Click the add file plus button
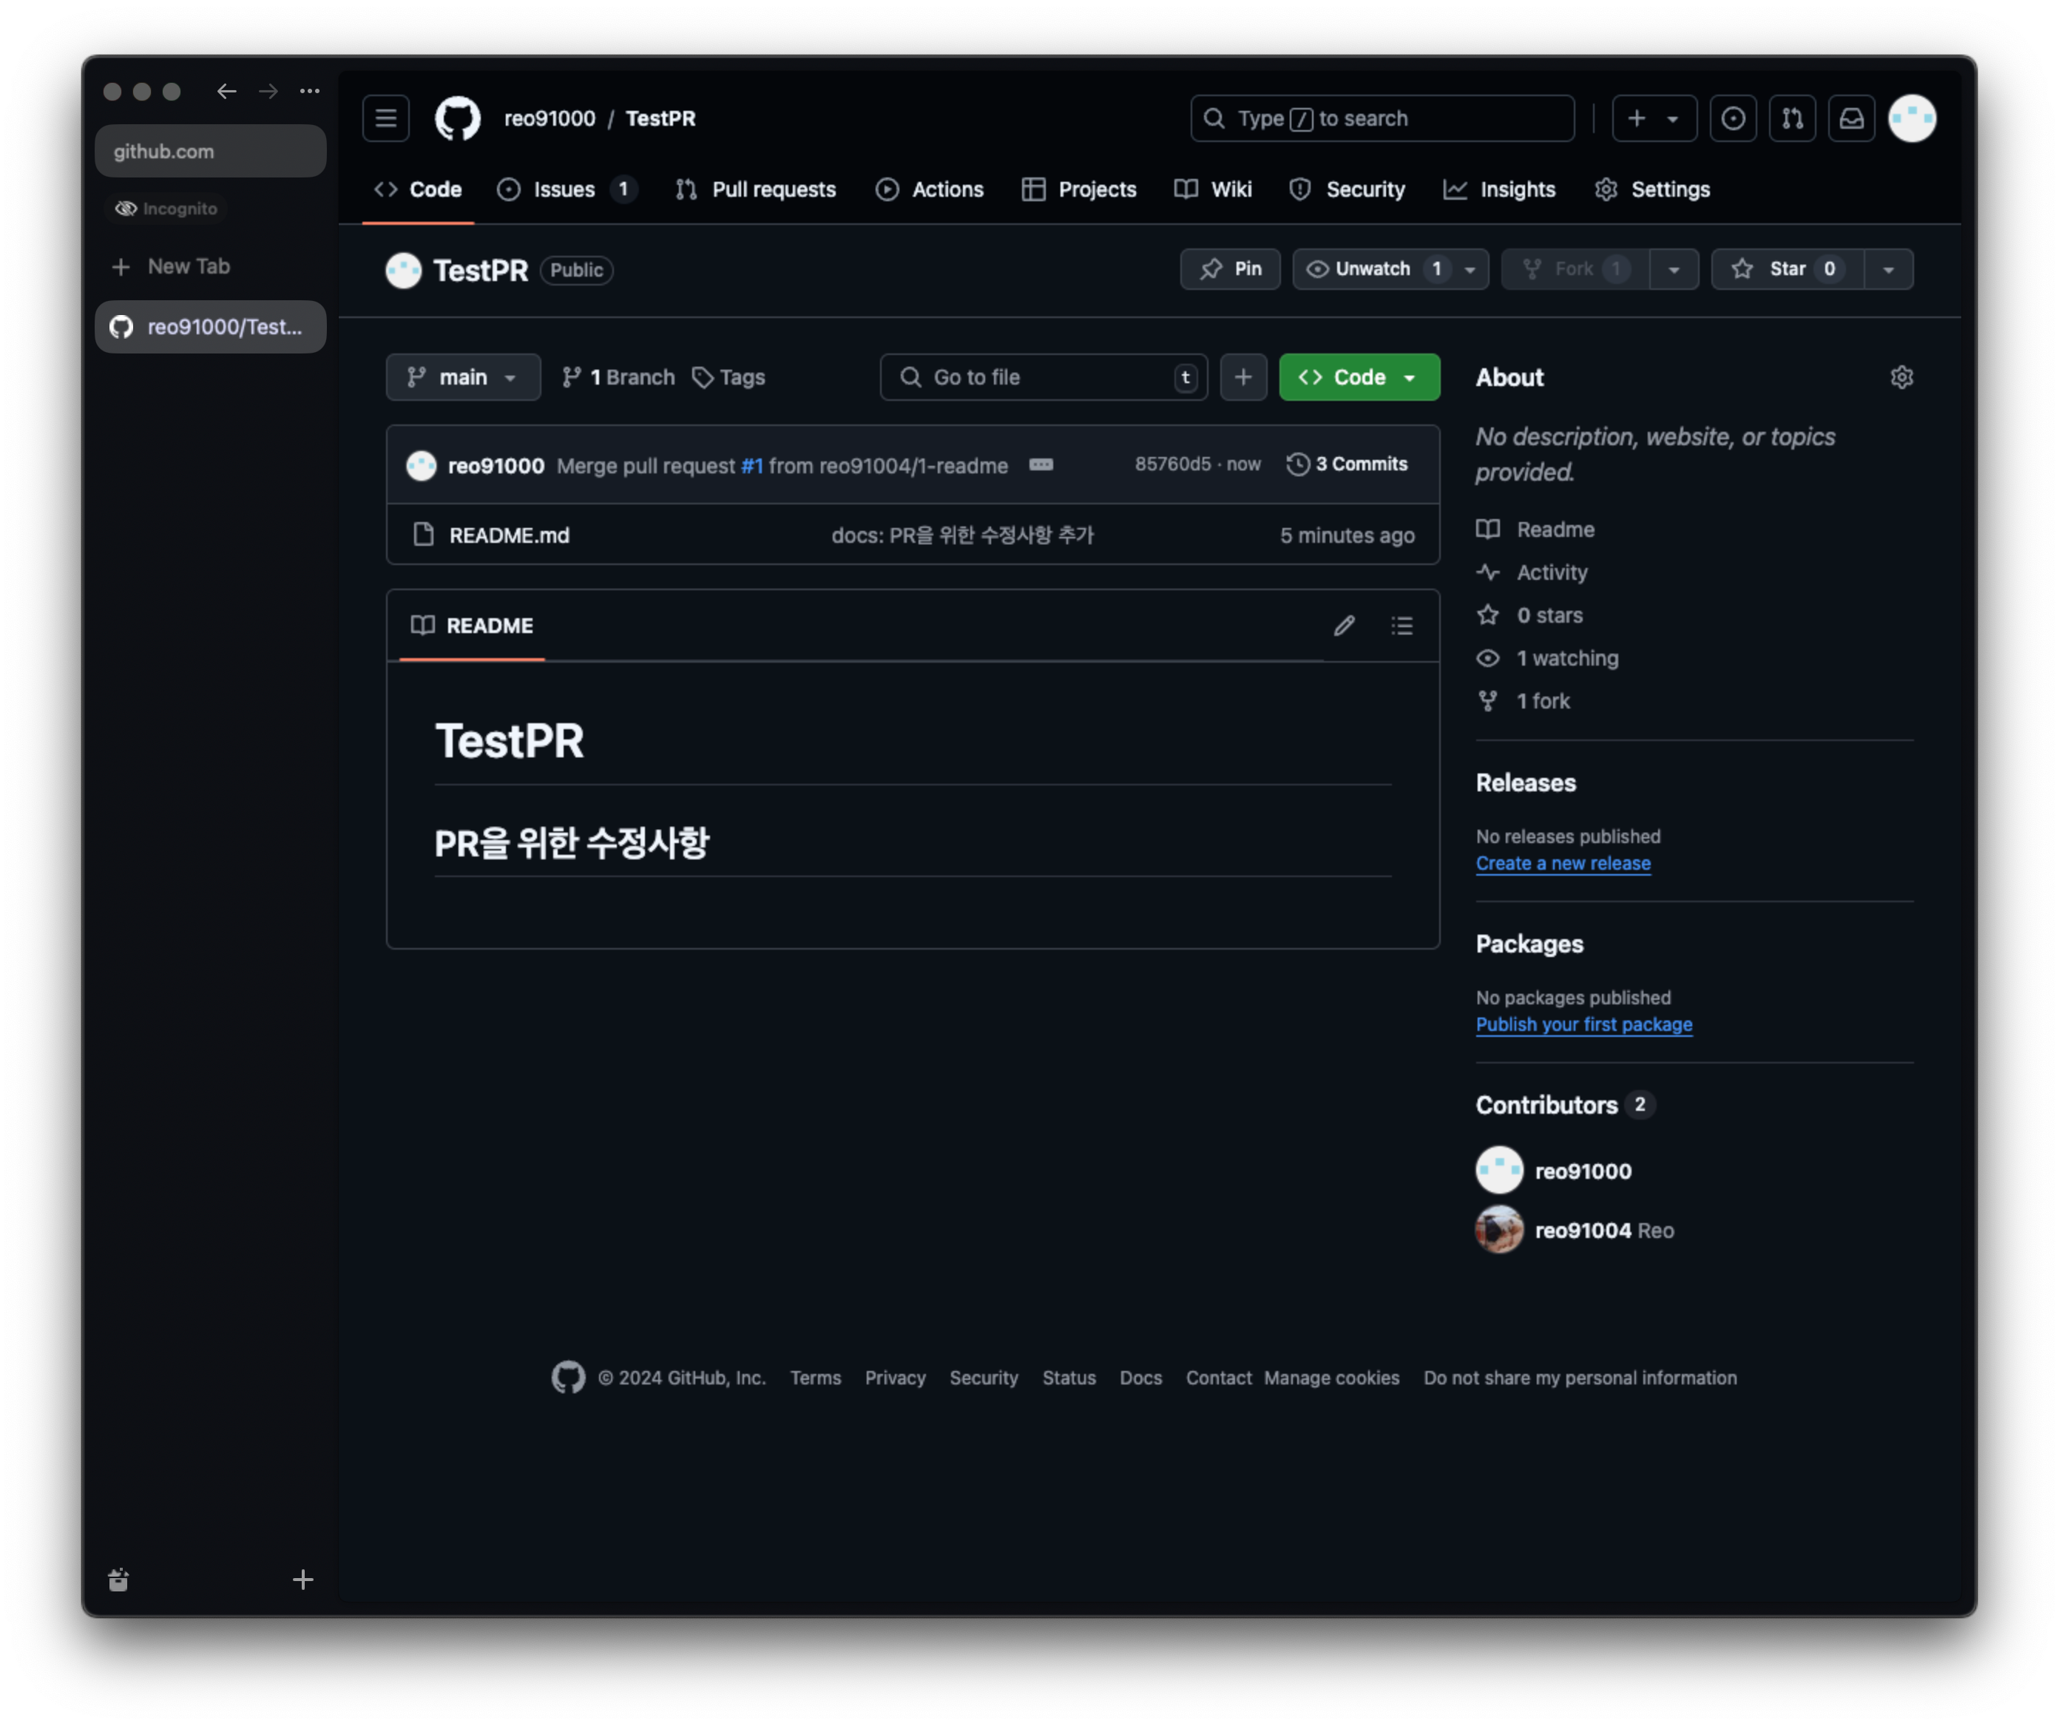Viewport: 2059px width, 1726px height. (1242, 377)
